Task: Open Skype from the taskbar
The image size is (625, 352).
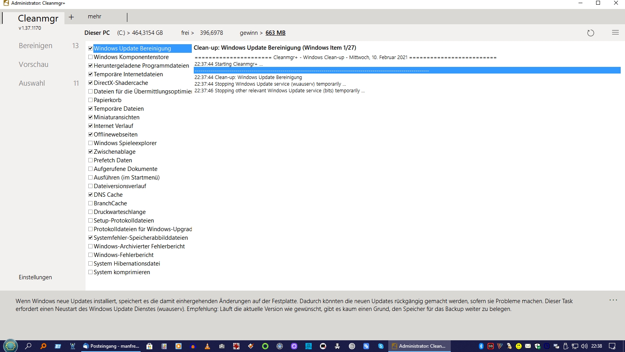Action: pyautogui.click(x=381, y=346)
